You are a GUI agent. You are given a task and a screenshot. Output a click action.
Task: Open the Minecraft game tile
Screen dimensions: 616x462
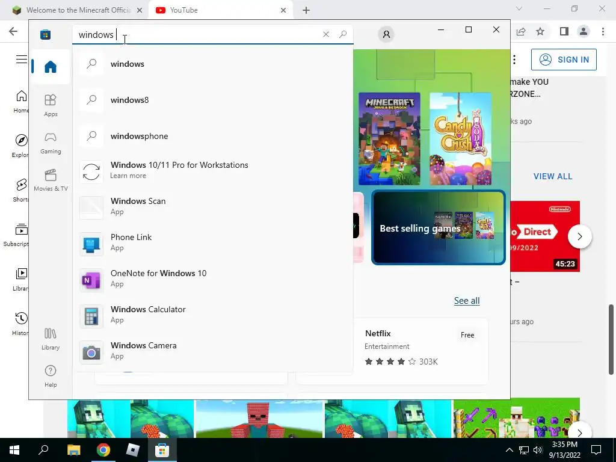[x=389, y=139]
